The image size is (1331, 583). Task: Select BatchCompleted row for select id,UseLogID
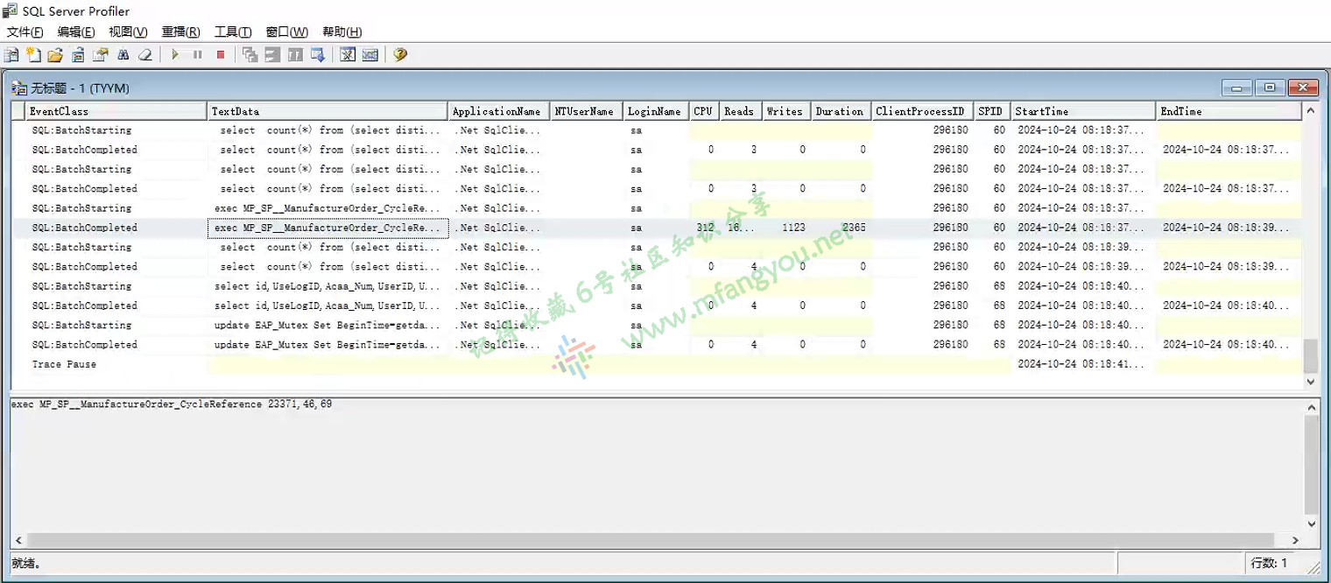(x=656, y=306)
